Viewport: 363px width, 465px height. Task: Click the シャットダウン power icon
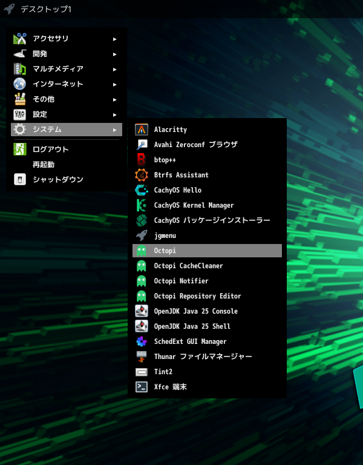(x=20, y=179)
